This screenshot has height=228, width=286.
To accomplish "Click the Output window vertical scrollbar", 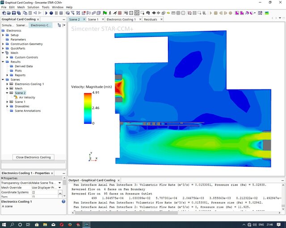I will [283, 206].
